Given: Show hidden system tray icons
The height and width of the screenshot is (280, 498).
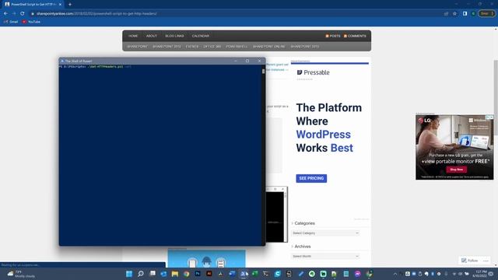Looking at the screenshot, I should [x=395, y=274].
